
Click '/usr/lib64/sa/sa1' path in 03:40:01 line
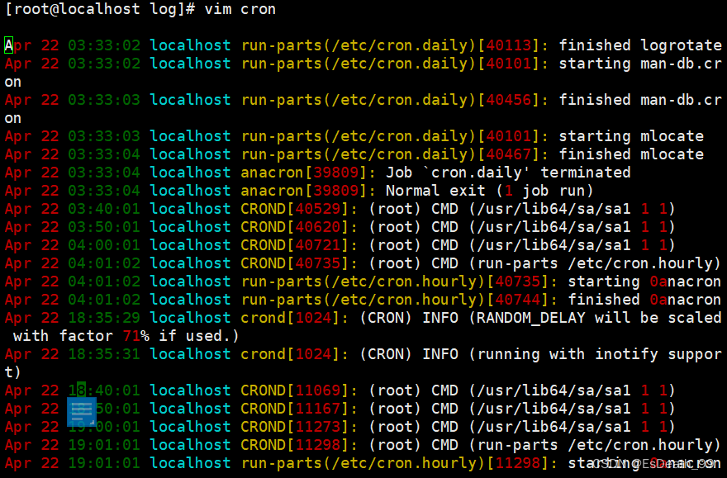coord(554,209)
